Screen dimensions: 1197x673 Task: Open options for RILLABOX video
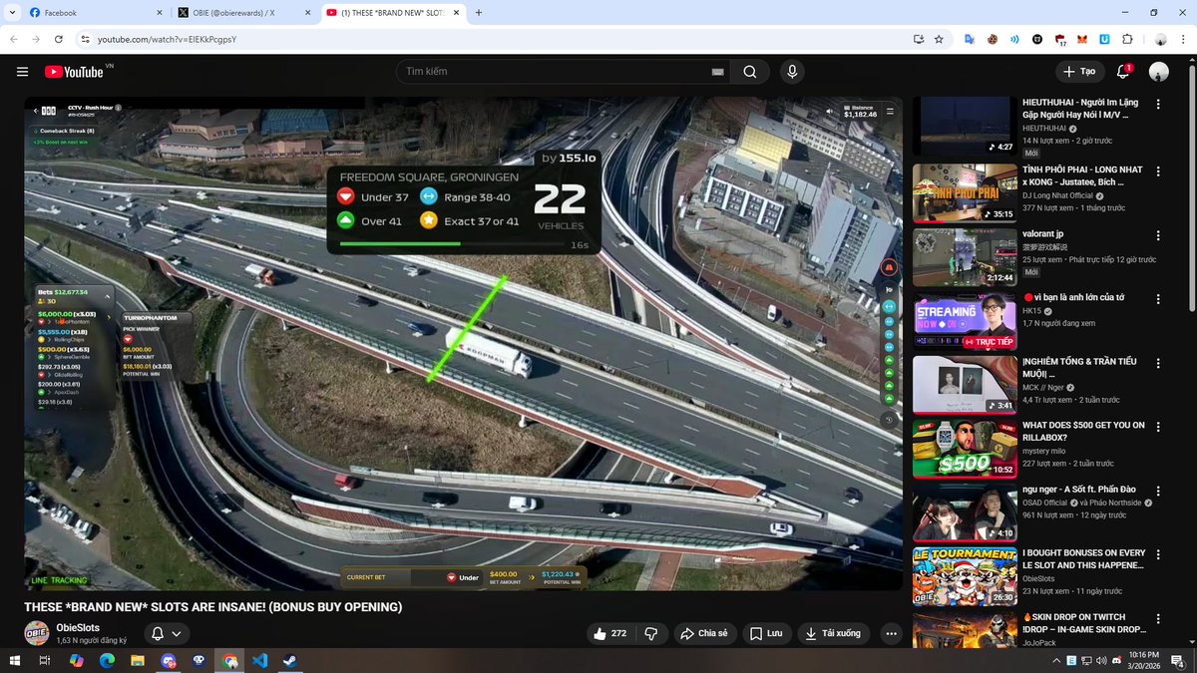(x=1158, y=427)
